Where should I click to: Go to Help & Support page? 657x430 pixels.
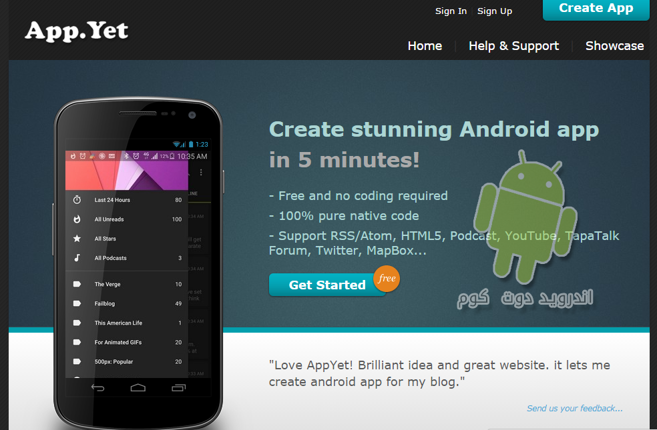point(513,45)
